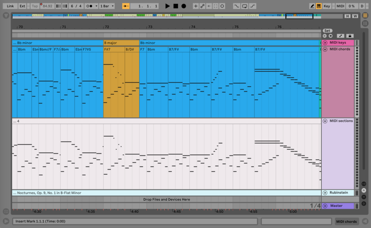Click the MIDI chords detail view selector
371x228 pixels.
coord(346,221)
